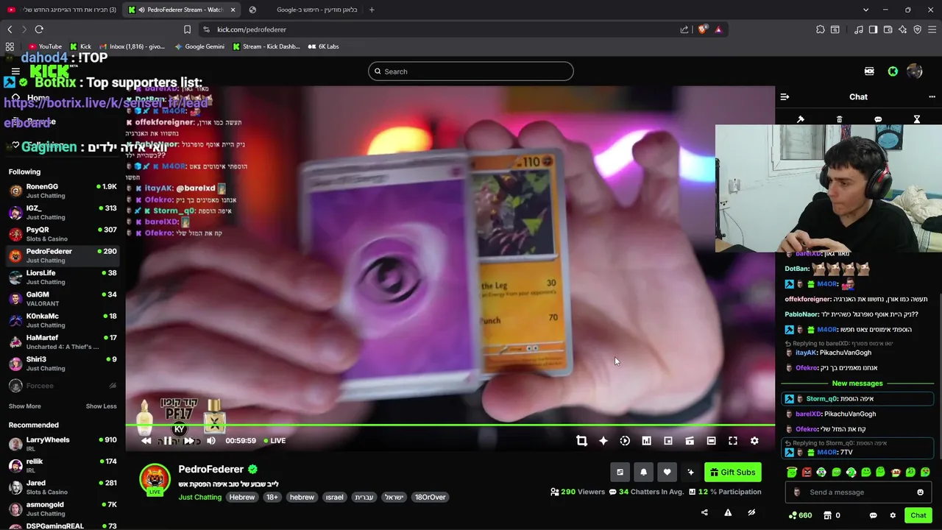Click the green K icon in Kick header
This screenshot has width=942, height=530.
pos(893,71)
